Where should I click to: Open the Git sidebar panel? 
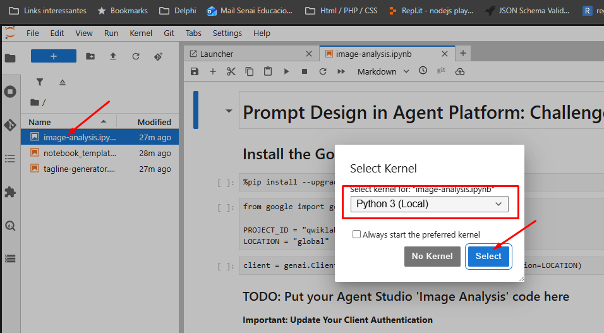(10, 125)
